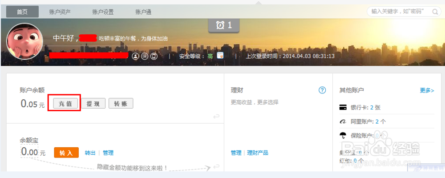Open the 理财产品 link
The image size is (445, 178).
pos(257,153)
